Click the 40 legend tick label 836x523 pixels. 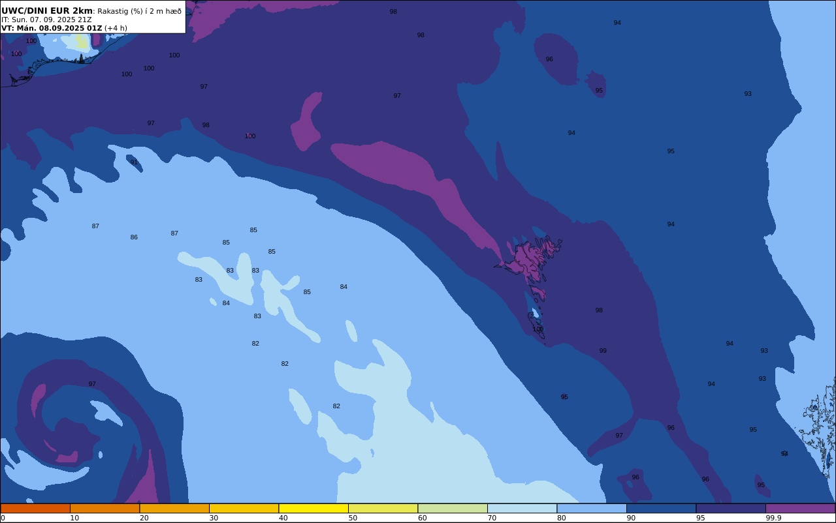[x=283, y=518]
